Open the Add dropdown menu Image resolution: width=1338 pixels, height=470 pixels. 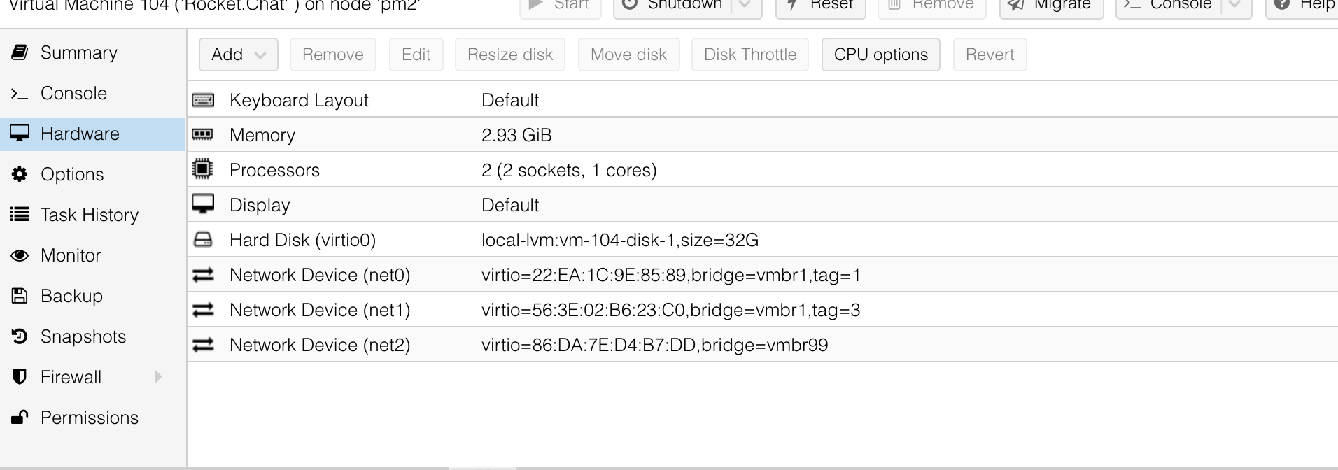click(x=239, y=54)
